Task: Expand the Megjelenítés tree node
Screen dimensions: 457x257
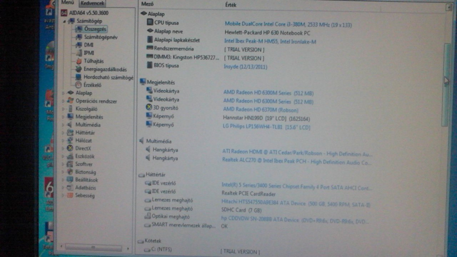Action: tap(64, 117)
